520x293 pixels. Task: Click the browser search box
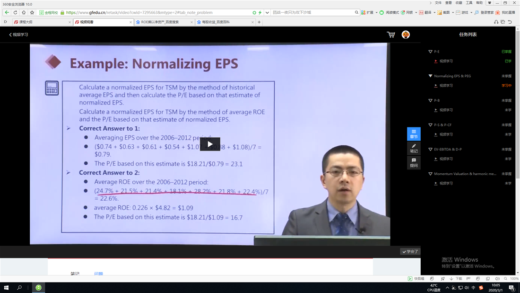coord(313,13)
